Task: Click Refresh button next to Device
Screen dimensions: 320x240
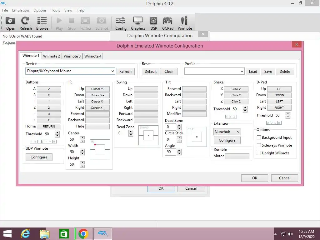Action: [125, 72]
